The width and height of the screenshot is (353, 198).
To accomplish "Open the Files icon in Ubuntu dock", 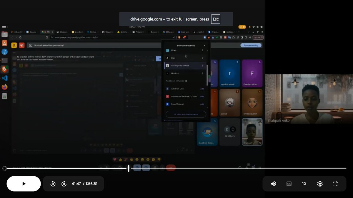I will click(4, 34).
